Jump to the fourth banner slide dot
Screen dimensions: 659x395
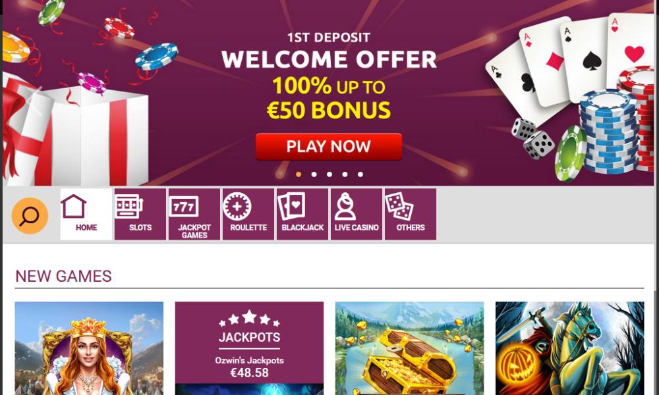(345, 174)
